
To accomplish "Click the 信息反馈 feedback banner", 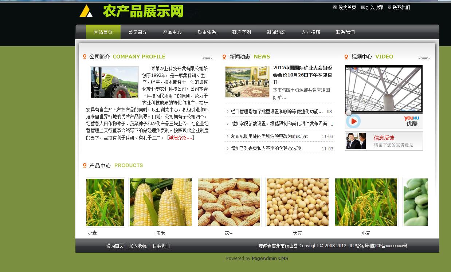I will click(x=384, y=141).
